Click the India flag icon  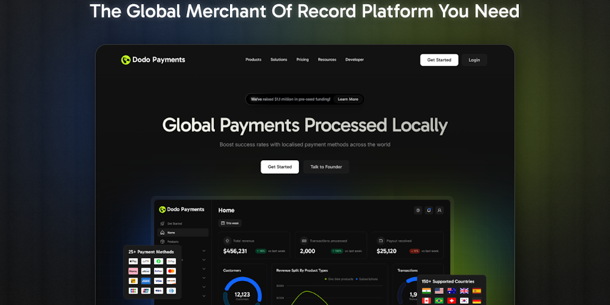click(427, 291)
